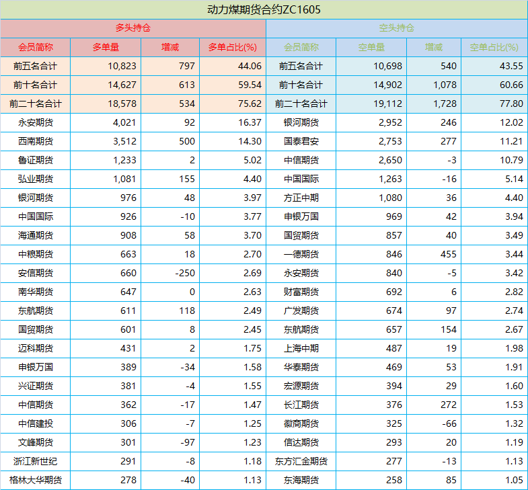Select the 14,902 cell in 前十名合计 row

387,85
